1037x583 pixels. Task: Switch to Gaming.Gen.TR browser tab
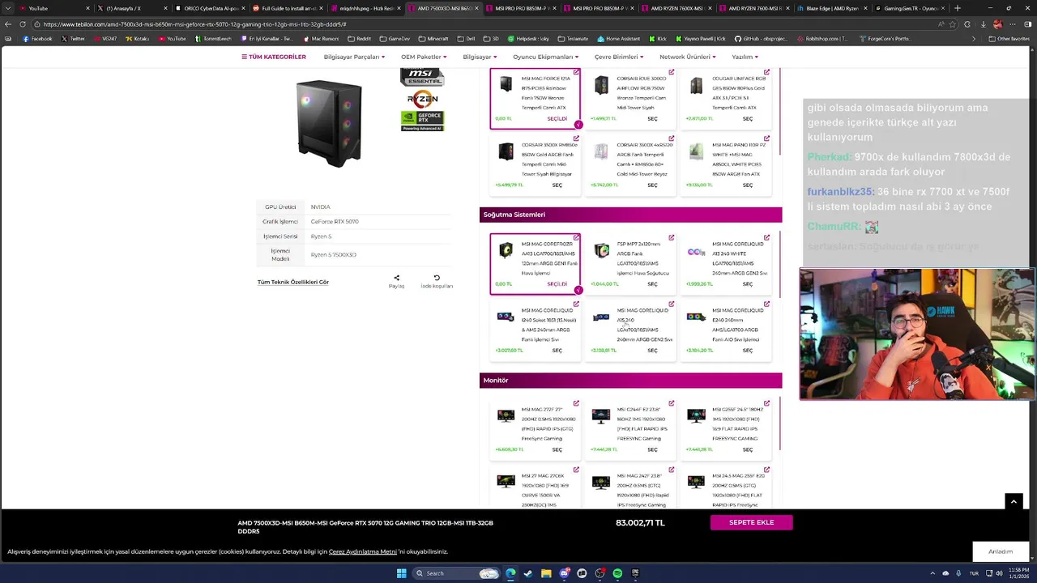pos(908,8)
